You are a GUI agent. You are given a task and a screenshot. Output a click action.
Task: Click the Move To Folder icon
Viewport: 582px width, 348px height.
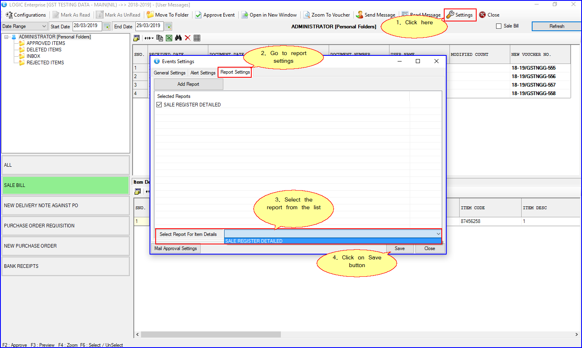(x=150, y=15)
